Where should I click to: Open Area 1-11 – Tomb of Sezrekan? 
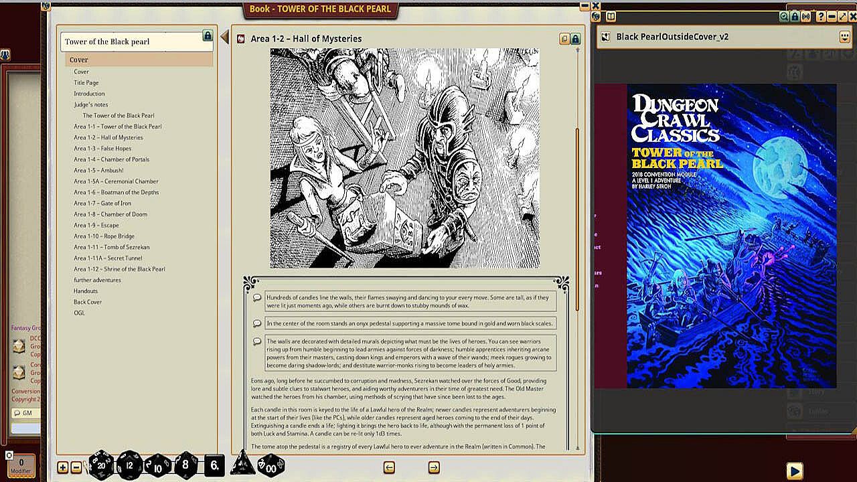(x=112, y=247)
